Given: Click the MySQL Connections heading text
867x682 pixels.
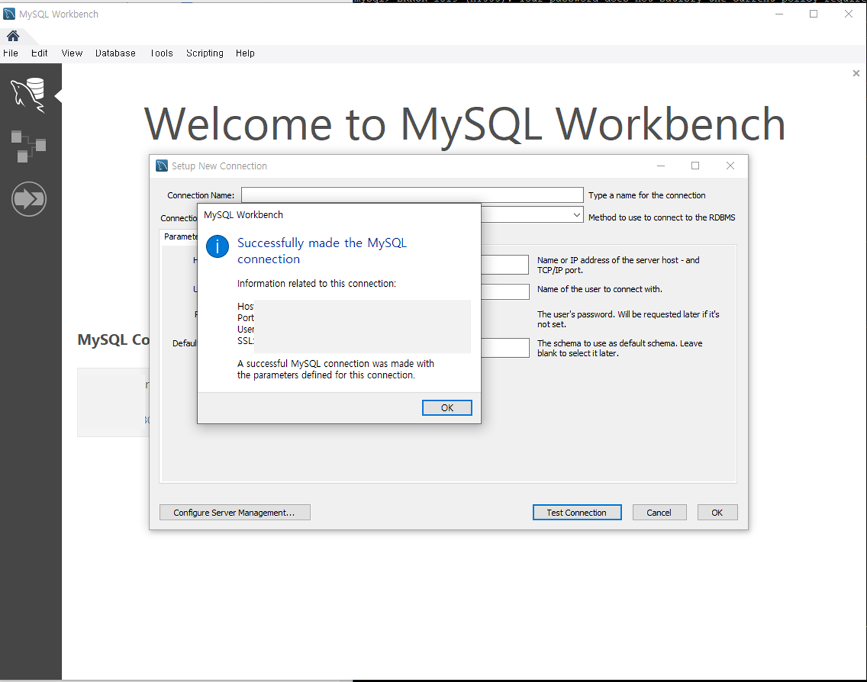Looking at the screenshot, I should pos(113,339).
